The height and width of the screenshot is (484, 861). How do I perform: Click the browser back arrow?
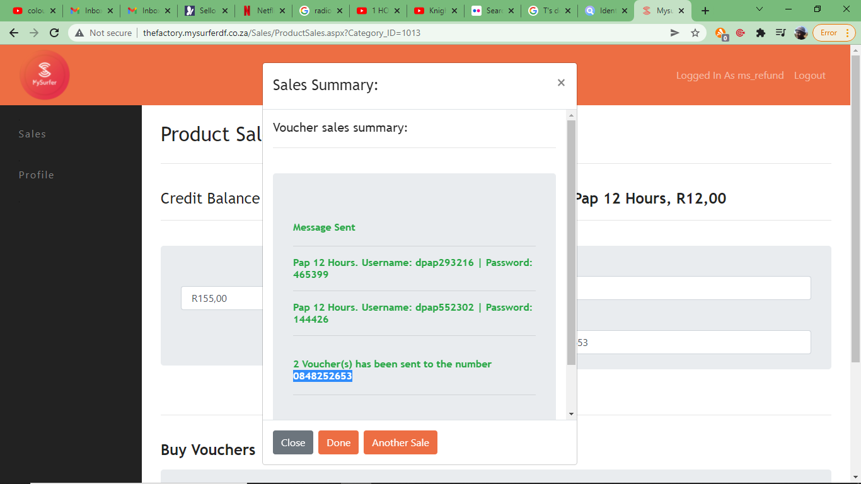coord(14,33)
